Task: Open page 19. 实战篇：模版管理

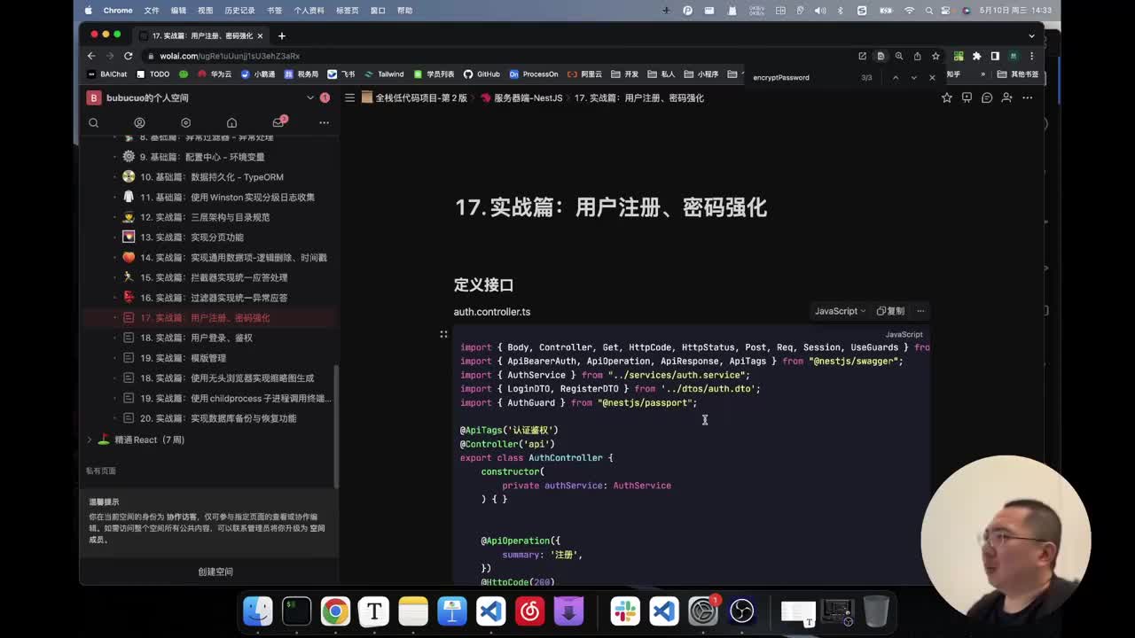Action: click(x=191, y=358)
